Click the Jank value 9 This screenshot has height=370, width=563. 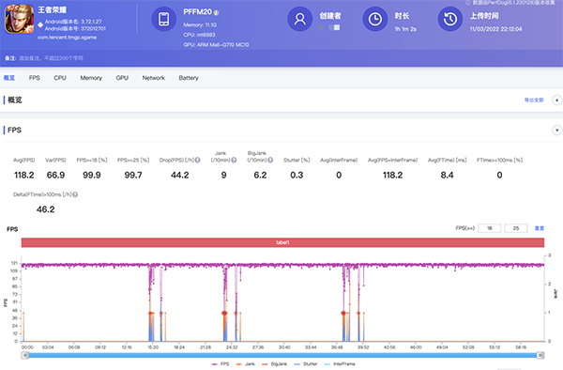coord(223,175)
